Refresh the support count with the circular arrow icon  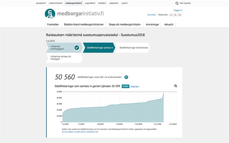[x=126, y=77]
